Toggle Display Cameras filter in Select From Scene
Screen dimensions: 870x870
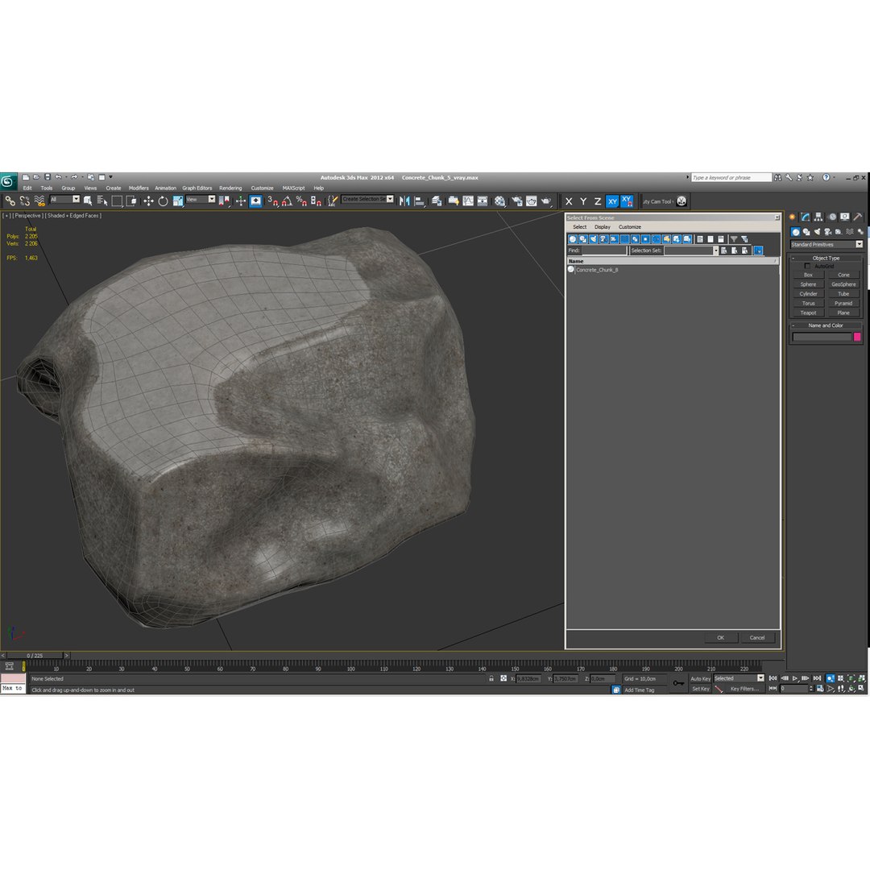(x=603, y=239)
